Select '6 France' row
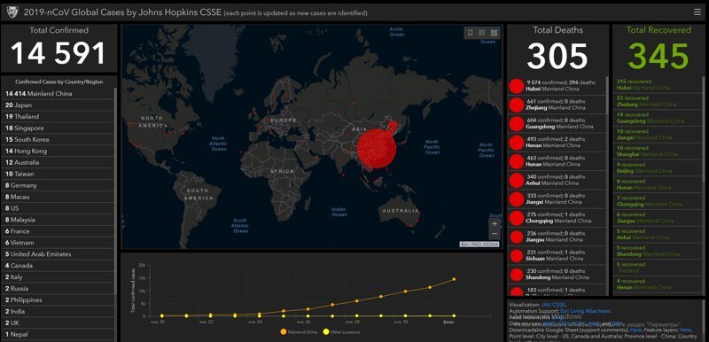 point(58,231)
